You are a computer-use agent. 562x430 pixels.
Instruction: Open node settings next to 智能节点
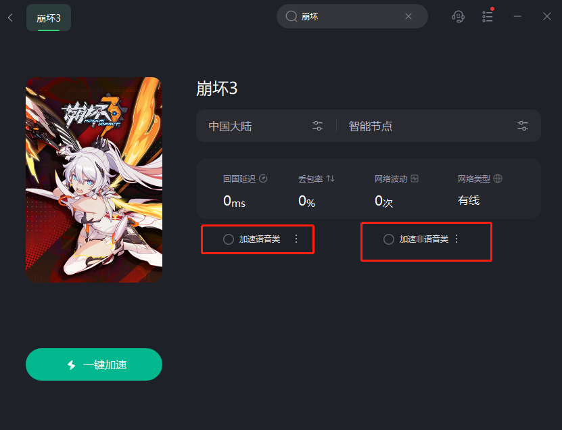click(x=523, y=126)
